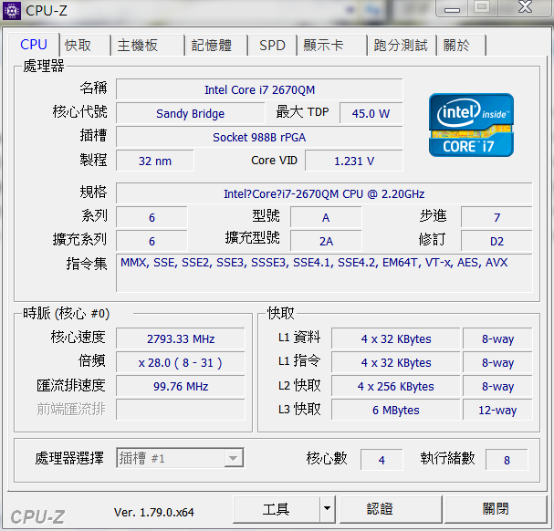The height and width of the screenshot is (531, 554).
Task: Click the 認證 button
Action: pos(391,509)
